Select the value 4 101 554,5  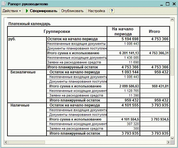click(x=130, y=119)
